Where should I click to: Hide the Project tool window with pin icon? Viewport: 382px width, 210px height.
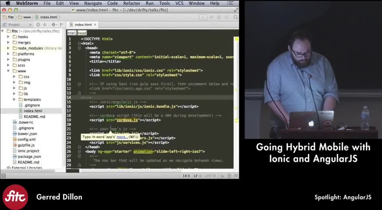coord(61,25)
